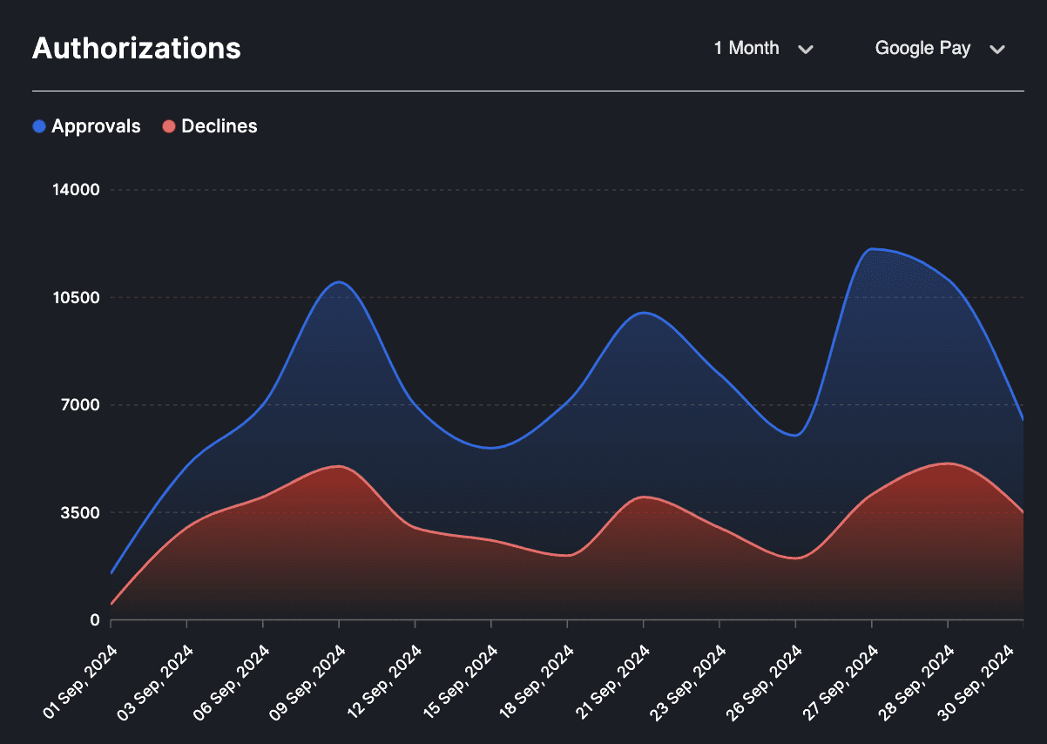This screenshot has height=744, width=1047.
Task: Click the Declines peak on 28 Sep
Action: [947, 463]
